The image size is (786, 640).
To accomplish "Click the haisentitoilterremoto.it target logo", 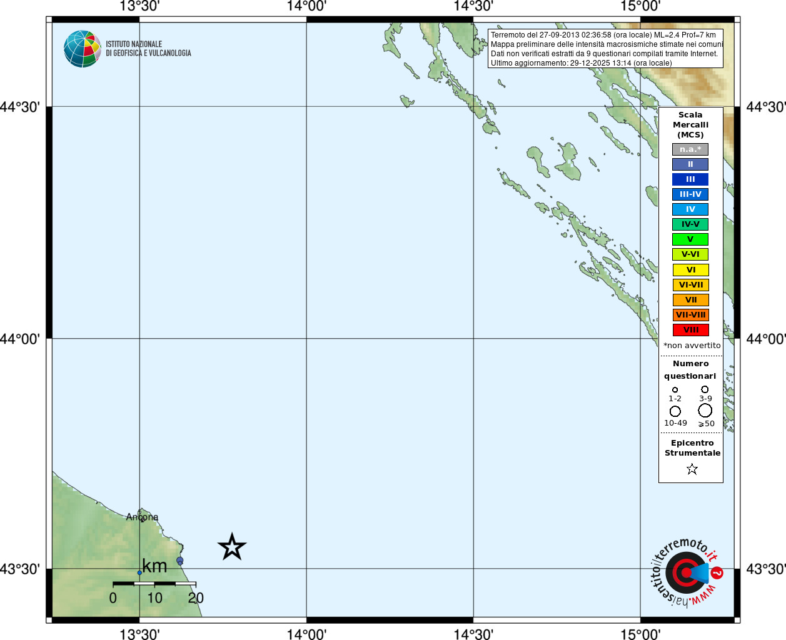I will pos(686,572).
